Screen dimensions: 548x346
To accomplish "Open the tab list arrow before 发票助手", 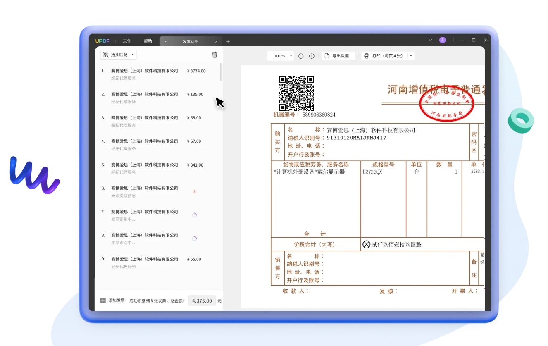I will point(165,41).
